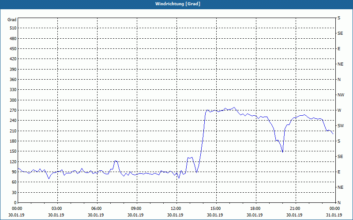353x220 pixels.
Task: Select the 450 y-axis value
Action: point(13,49)
